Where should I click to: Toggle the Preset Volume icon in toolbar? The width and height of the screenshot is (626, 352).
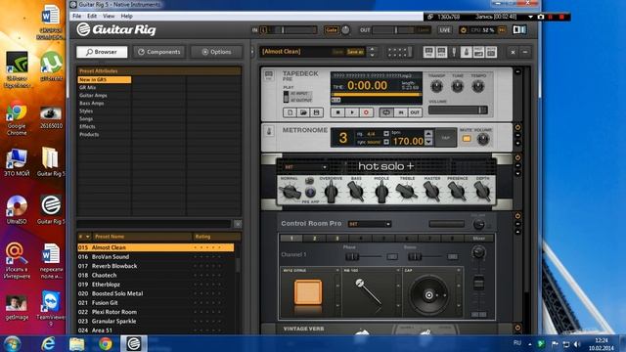[x=478, y=52]
